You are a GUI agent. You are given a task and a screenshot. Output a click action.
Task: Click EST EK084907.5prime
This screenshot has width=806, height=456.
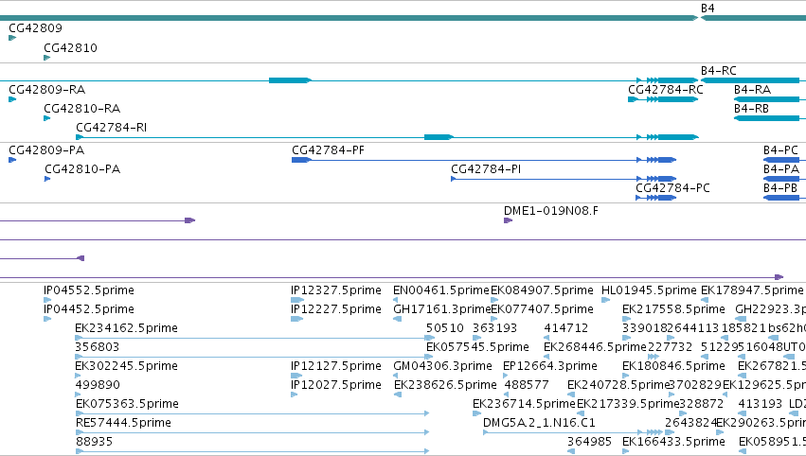543,290
